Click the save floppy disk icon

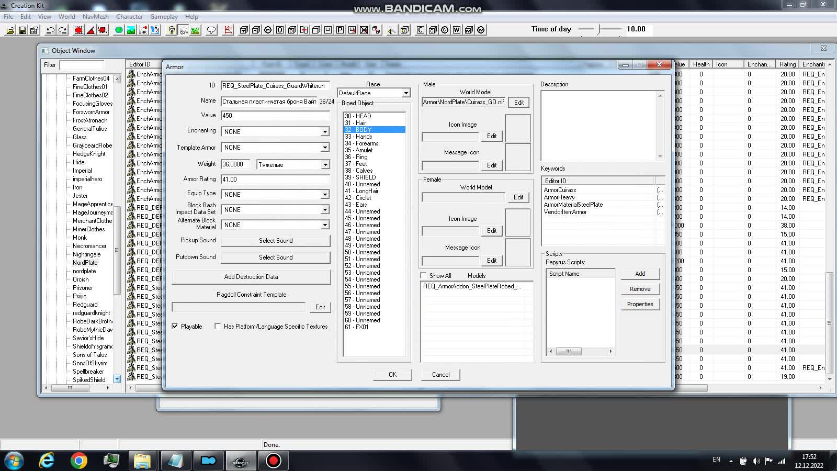point(22,30)
